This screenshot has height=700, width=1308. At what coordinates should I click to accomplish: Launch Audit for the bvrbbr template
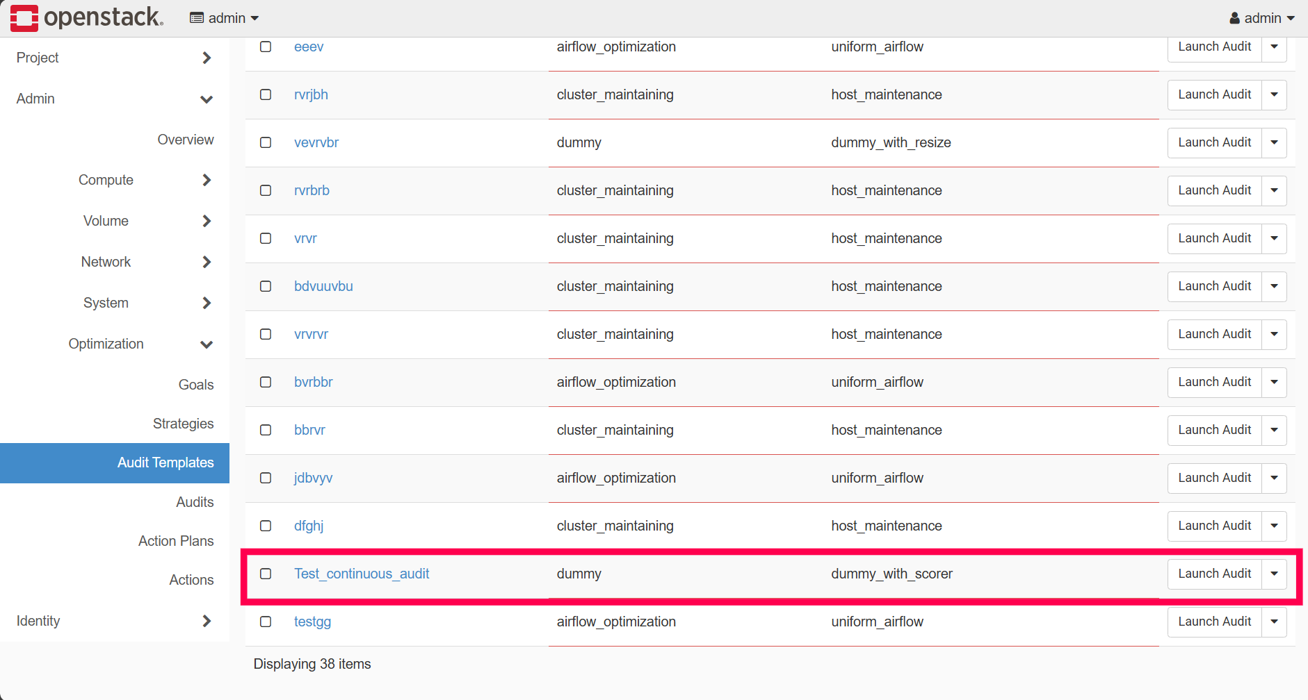(1214, 382)
